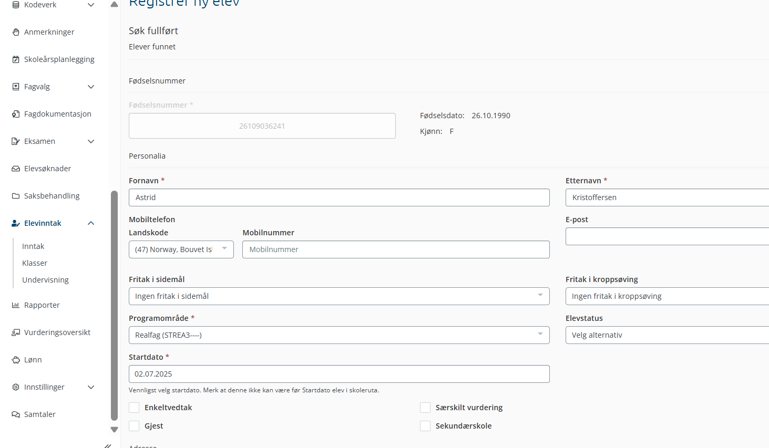Enable the Særskilt vurdering checkbox
This screenshot has height=448, width=769.
click(x=425, y=408)
